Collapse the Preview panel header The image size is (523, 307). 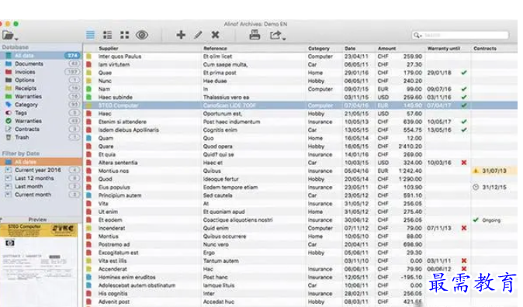[x=37, y=219]
